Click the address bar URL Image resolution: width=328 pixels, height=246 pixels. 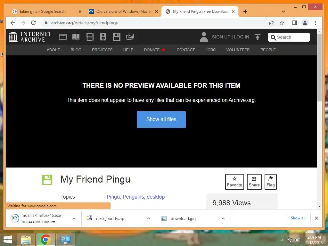(85, 23)
